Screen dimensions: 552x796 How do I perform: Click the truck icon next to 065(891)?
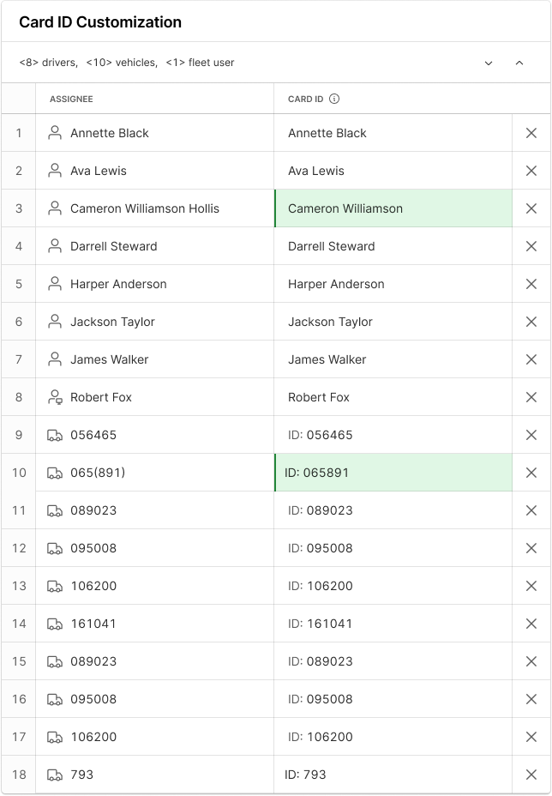[x=55, y=473]
